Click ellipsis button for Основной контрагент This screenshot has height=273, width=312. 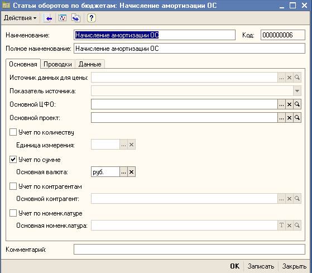(281, 198)
